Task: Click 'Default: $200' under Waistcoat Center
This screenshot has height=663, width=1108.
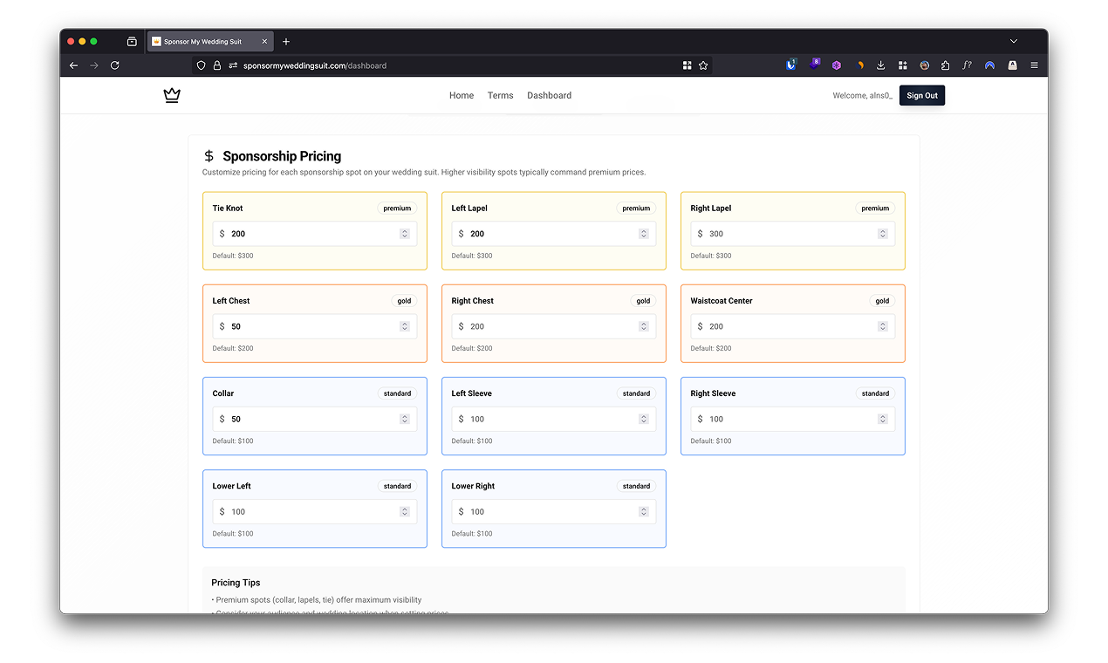Action: (711, 348)
